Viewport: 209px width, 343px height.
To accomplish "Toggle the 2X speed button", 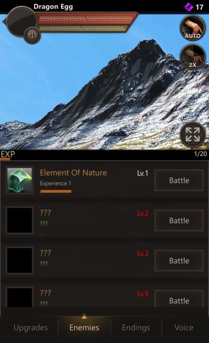I will click(x=193, y=57).
